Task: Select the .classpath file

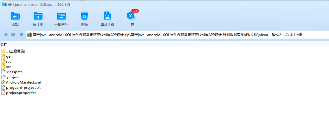Action: click(x=12, y=72)
